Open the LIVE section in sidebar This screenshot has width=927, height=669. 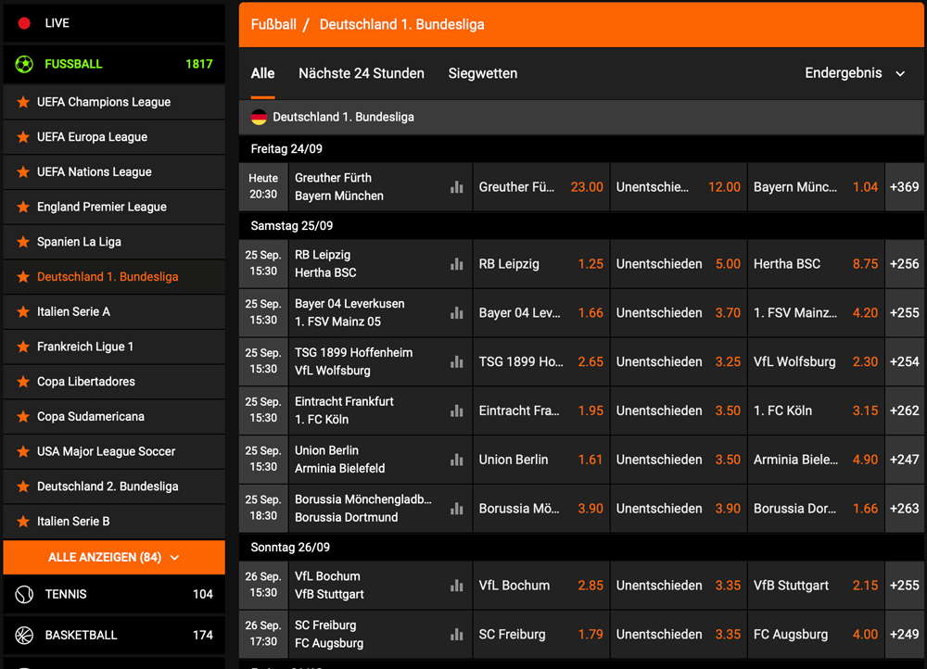(x=114, y=23)
